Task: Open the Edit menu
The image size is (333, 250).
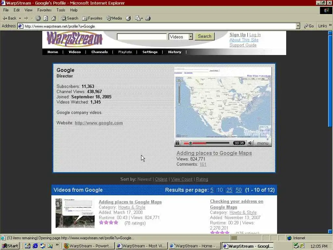Action: click(17, 10)
